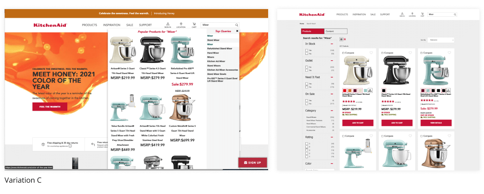Click Introducing Honey in orange banner
The height and width of the screenshot is (194, 484).
(x=164, y=14)
